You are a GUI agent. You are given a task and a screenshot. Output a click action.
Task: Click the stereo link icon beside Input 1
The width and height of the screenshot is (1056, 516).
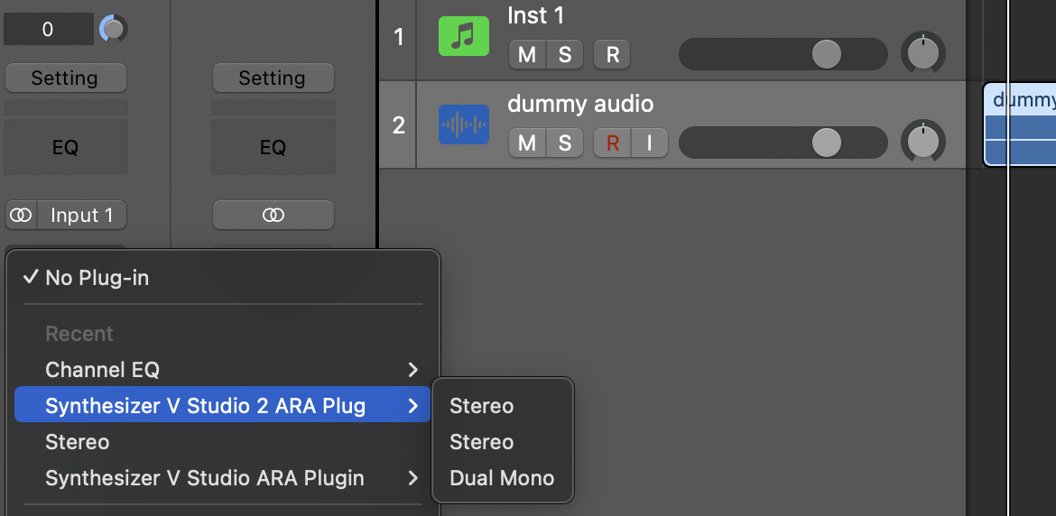point(22,216)
